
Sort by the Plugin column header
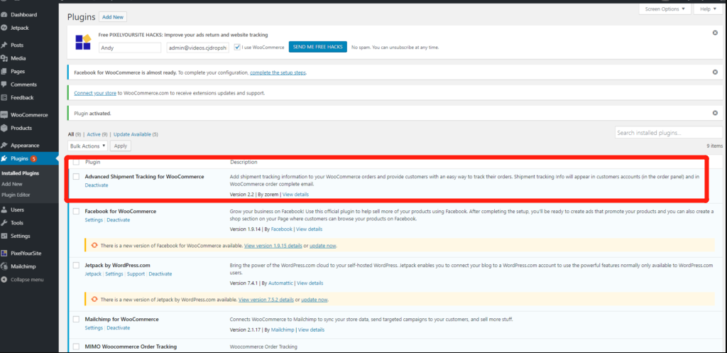tap(93, 163)
